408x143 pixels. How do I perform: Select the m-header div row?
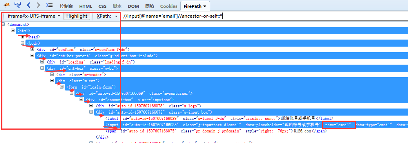82,74
